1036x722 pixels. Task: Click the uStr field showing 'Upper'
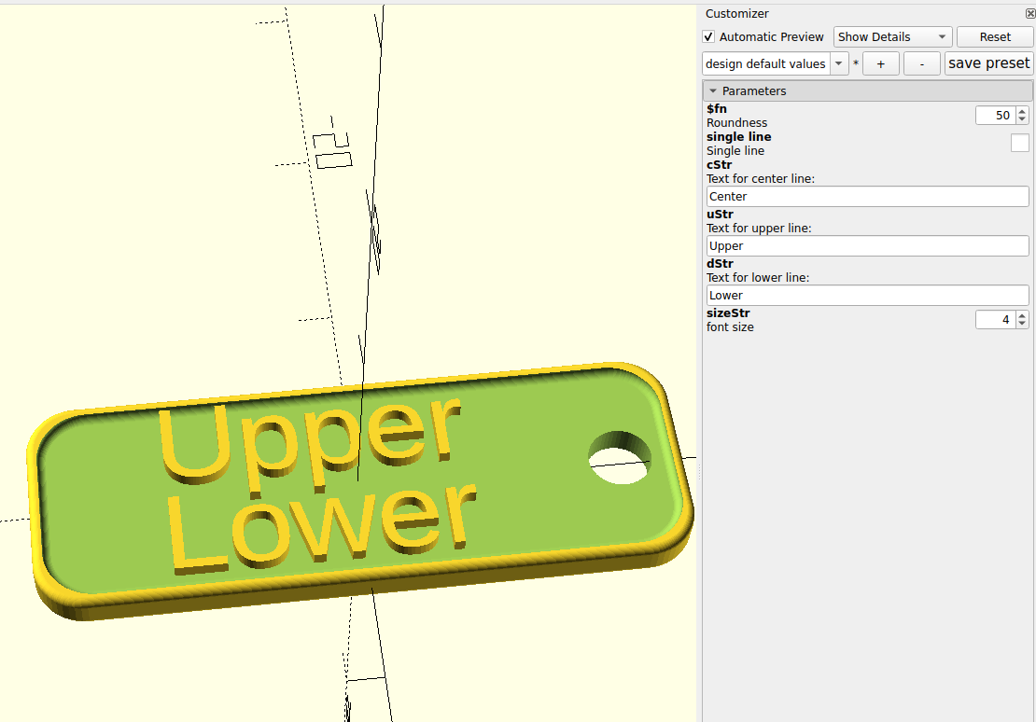pos(867,245)
